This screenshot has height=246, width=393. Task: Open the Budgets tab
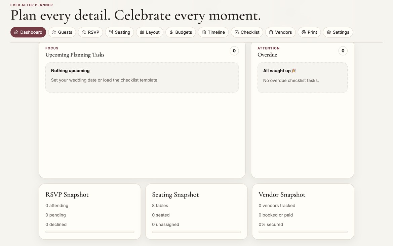click(x=181, y=32)
